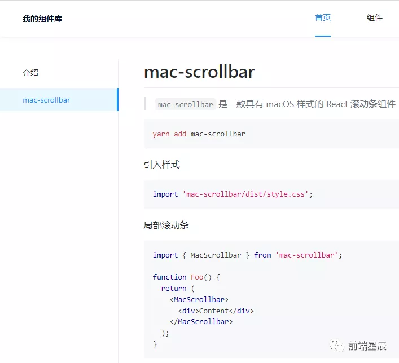399x363 pixels.
Task: Click the opening <MacScrollbar> tag line
Action: [199, 300]
